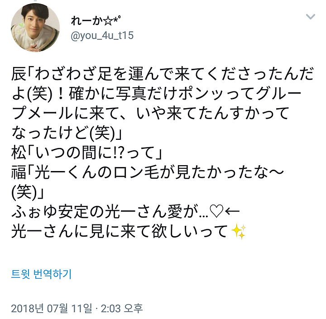This screenshot has width=326, height=319.
Task: Tap the white heart symbol in the tweet
Action: (216, 211)
